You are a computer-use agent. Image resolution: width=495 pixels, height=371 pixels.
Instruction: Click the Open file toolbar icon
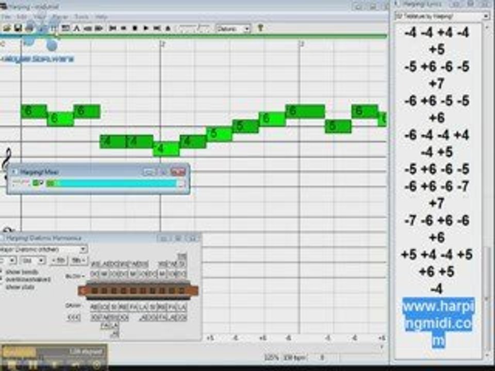(x=7, y=28)
